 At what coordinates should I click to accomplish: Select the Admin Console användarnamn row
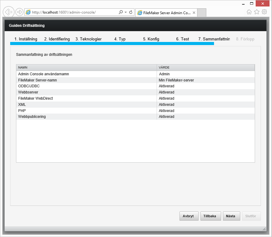click(x=135, y=74)
